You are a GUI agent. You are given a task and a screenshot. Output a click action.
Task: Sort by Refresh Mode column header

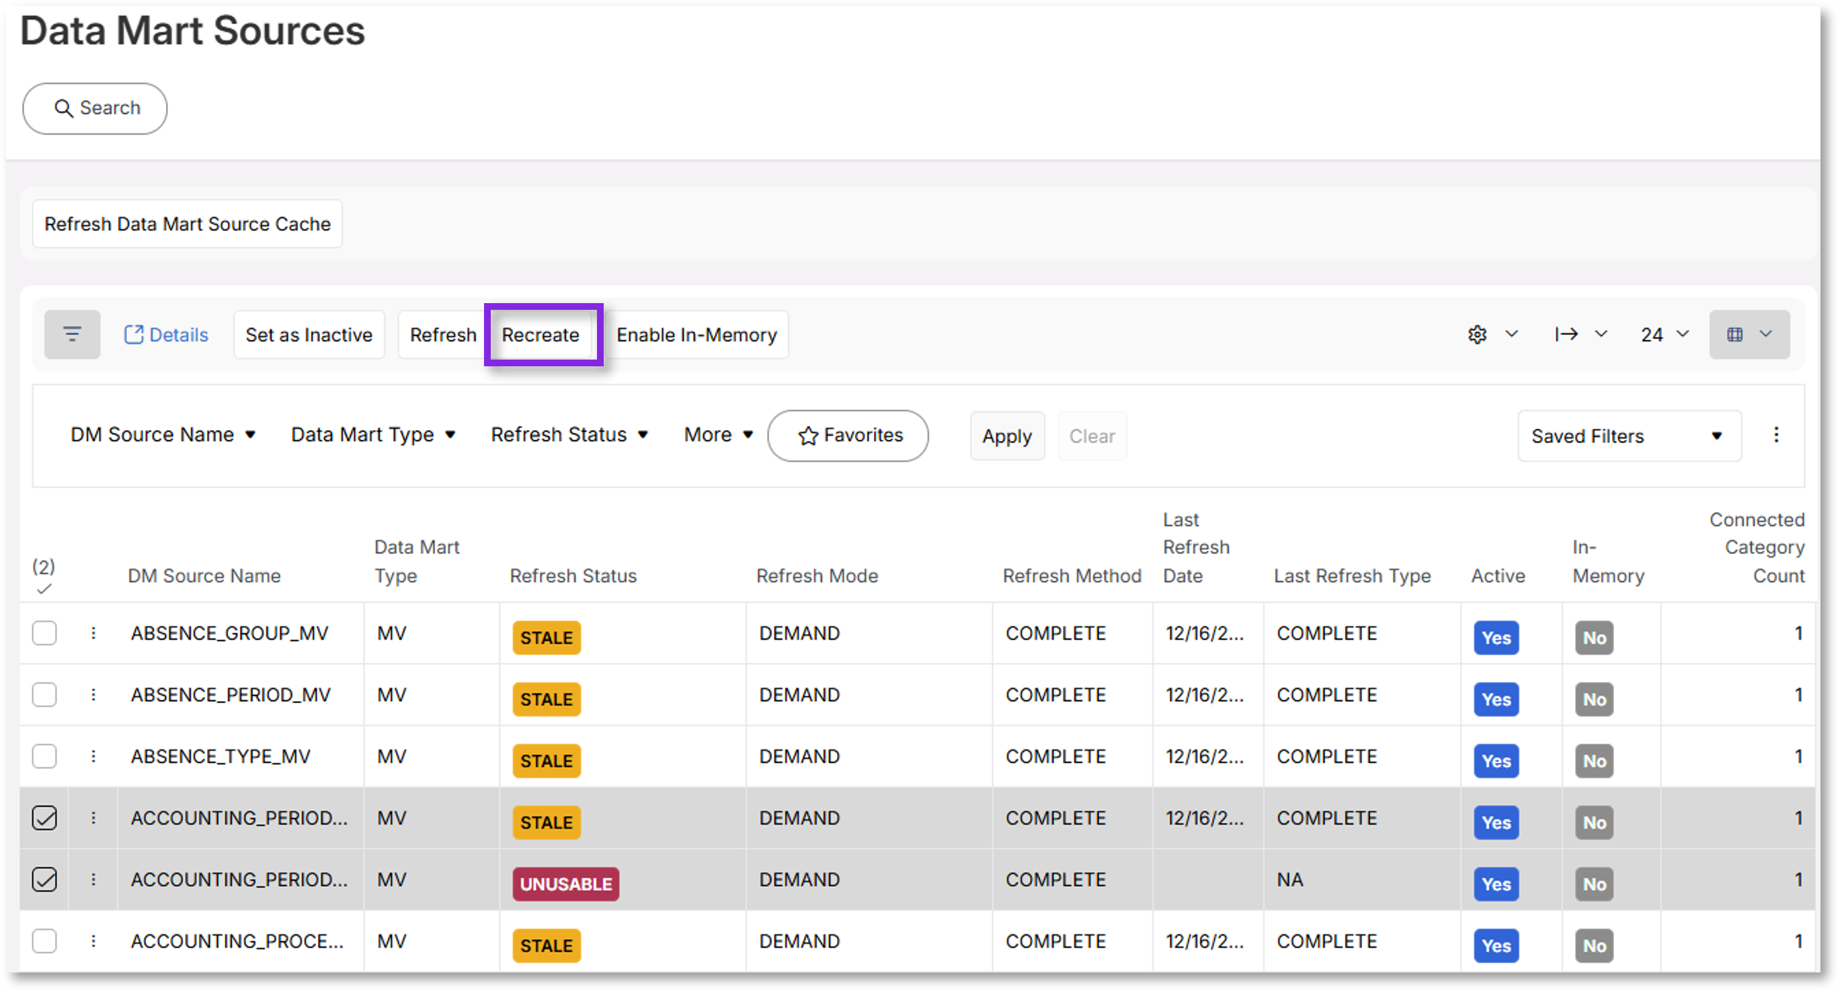click(816, 575)
